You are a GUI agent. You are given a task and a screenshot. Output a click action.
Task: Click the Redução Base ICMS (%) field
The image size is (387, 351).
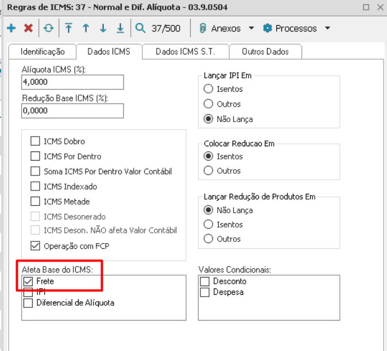(x=72, y=111)
